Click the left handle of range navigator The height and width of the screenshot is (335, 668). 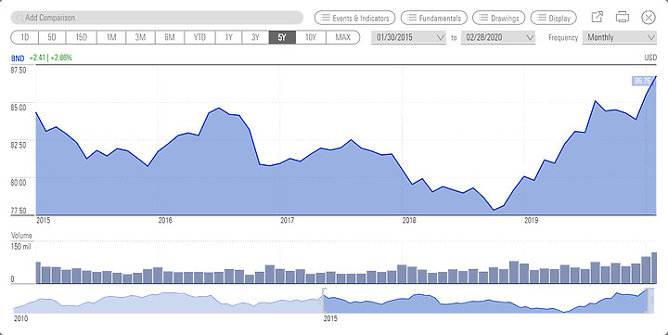324,301
